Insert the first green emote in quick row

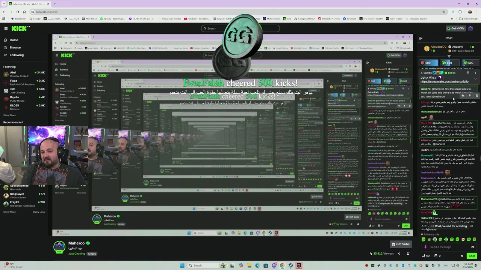click(424, 240)
